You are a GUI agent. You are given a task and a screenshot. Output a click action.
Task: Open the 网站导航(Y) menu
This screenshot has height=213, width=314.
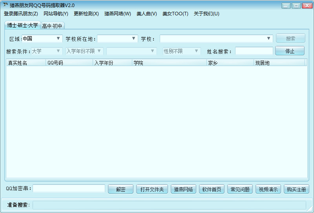(x=56, y=14)
